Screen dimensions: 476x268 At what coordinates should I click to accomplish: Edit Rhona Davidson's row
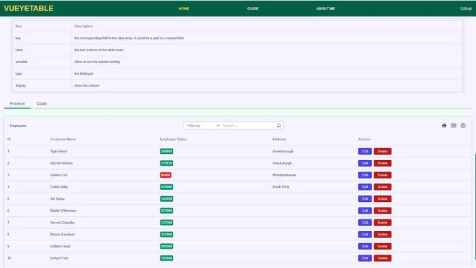(365, 234)
